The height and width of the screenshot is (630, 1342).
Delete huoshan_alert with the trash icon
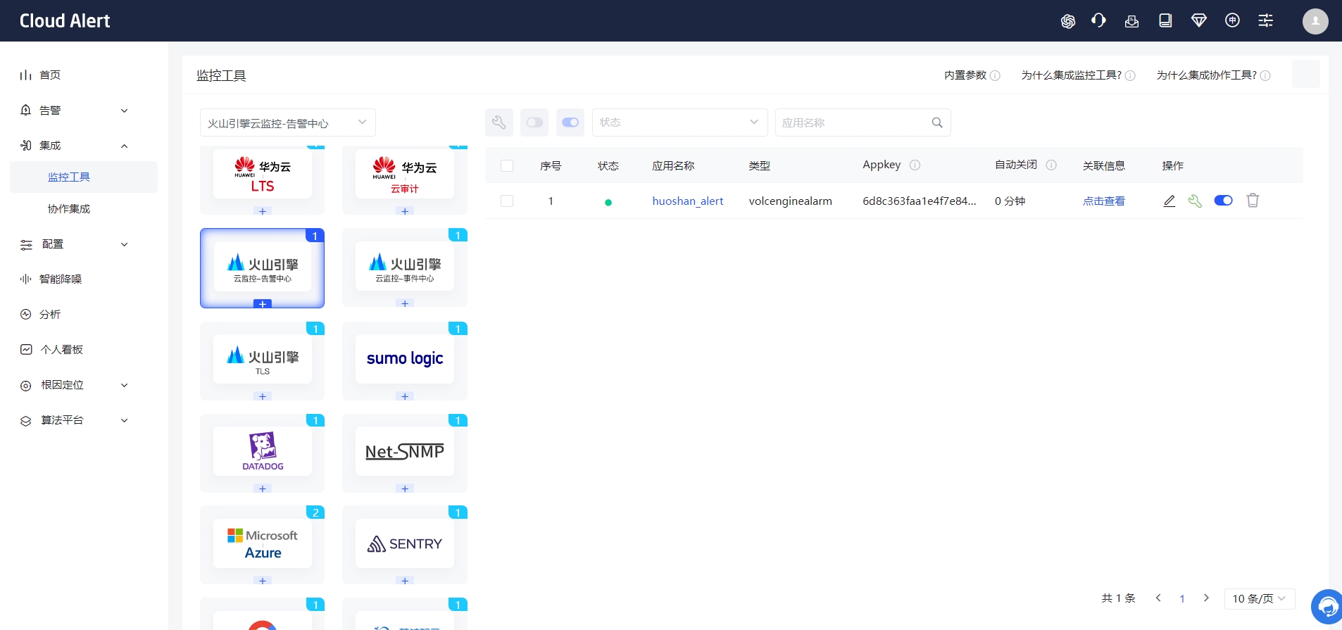1253,201
